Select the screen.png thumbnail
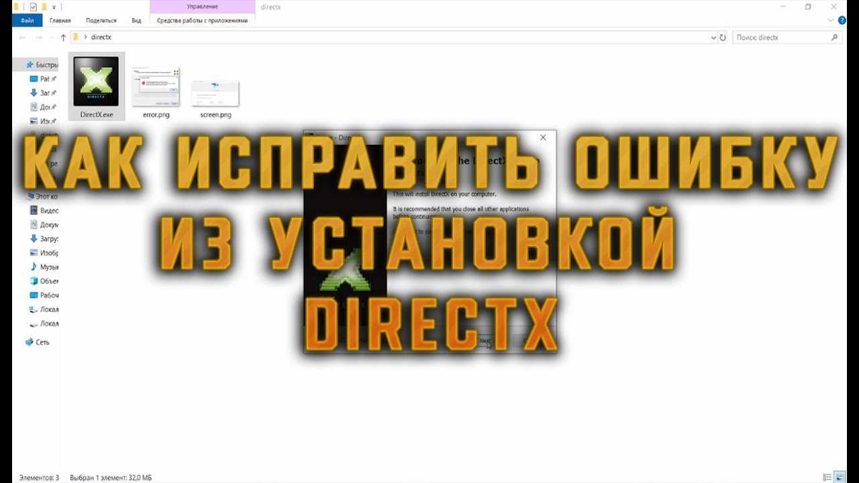 click(215, 93)
